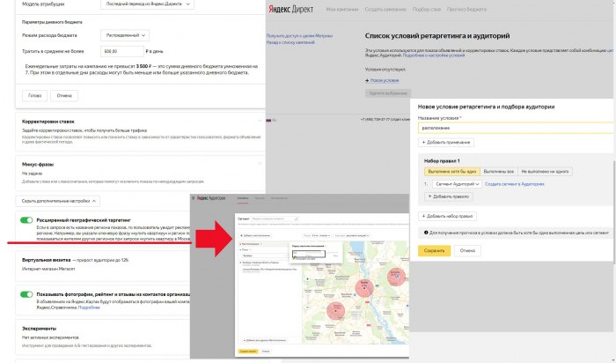This screenshot has height=363, width=616.
Task: Select the 'none fulfilled' rule option
Action: point(545,172)
